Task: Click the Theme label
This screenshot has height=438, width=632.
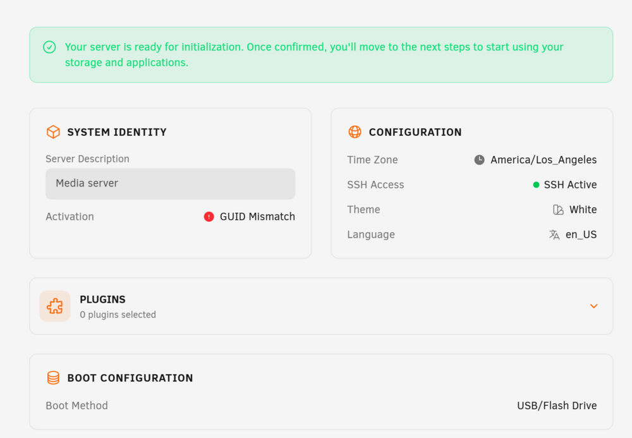Action: (363, 210)
